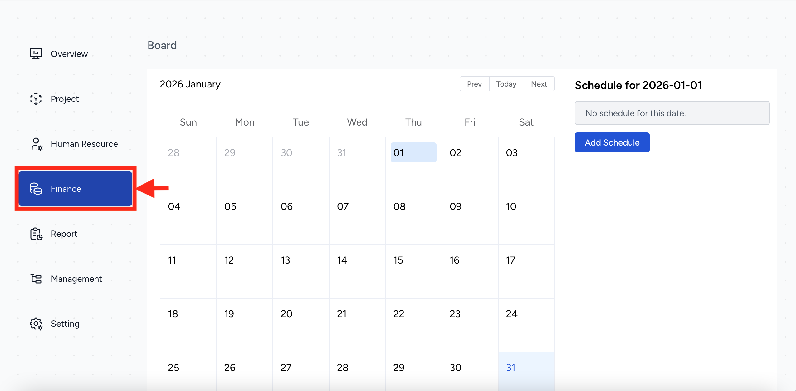The image size is (796, 391).
Task: Click the Report clipboard icon
Action: coord(36,234)
